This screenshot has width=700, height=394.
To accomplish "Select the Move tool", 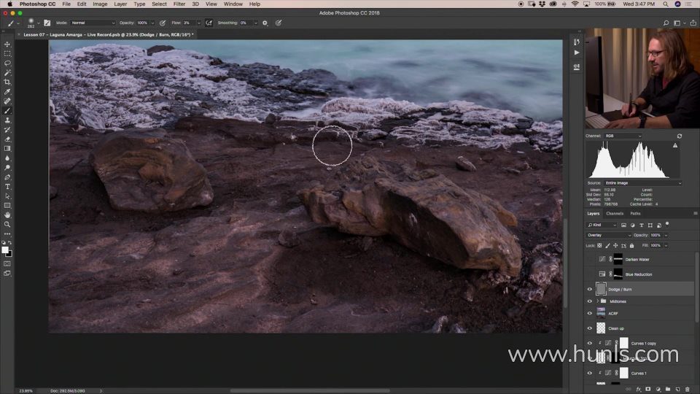I will pyautogui.click(x=7, y=45).
